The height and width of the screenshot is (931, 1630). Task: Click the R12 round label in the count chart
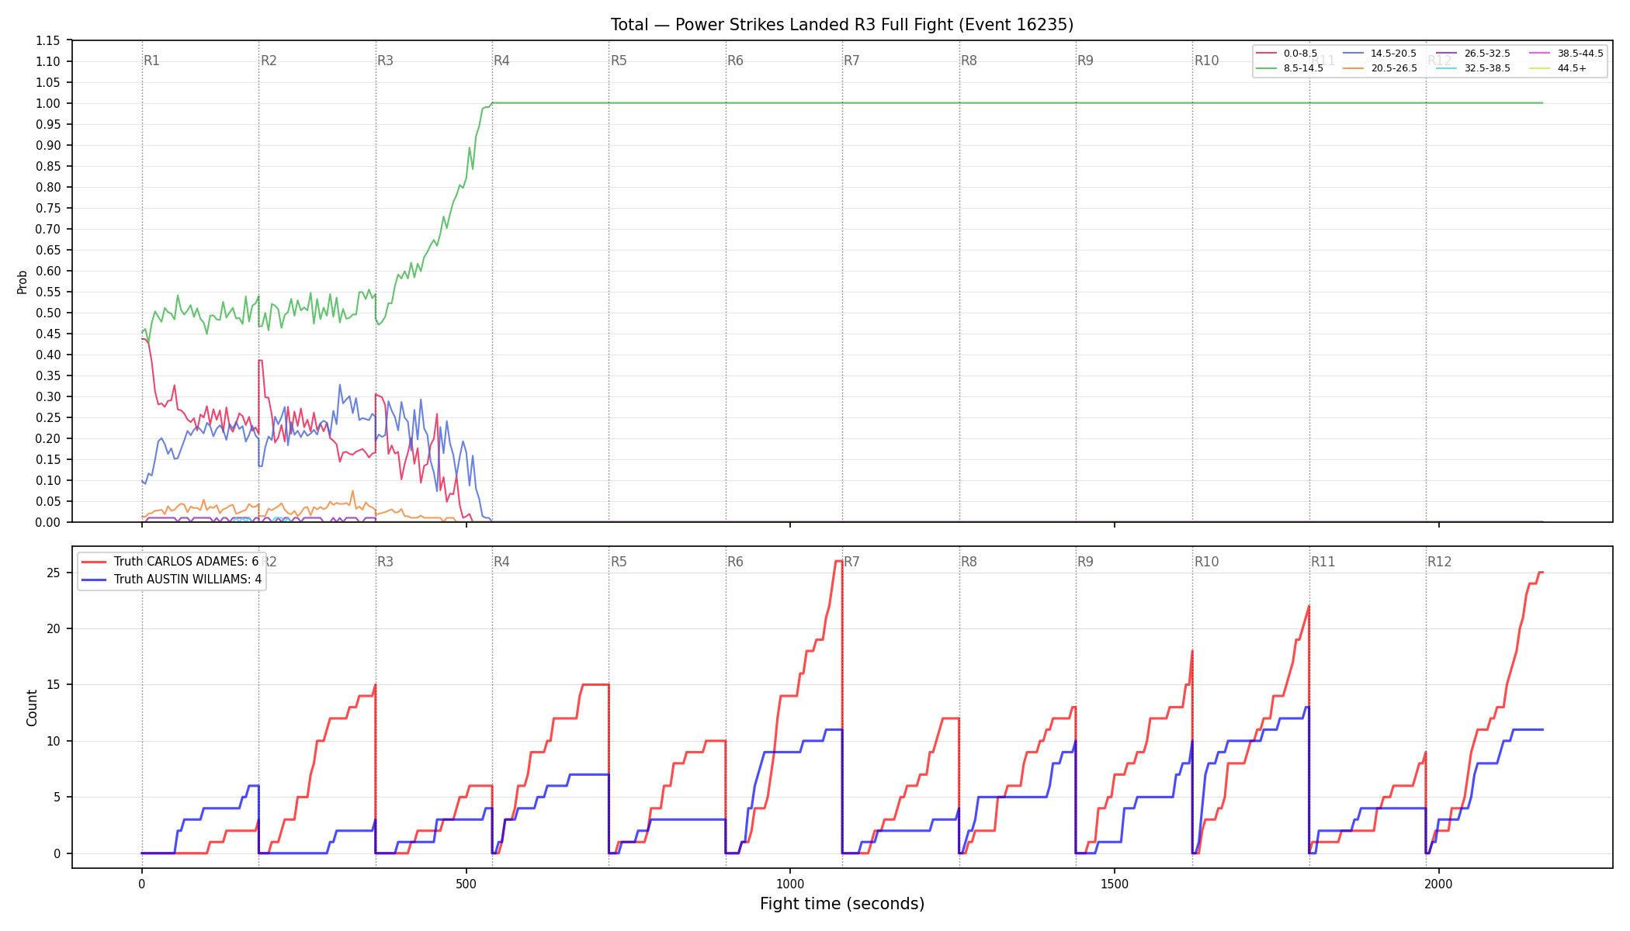pyautogui.click(x=1440, y=562)
